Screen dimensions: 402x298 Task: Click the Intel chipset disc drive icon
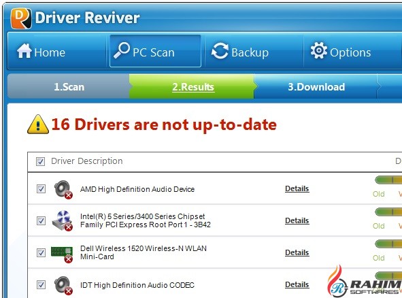63,221
